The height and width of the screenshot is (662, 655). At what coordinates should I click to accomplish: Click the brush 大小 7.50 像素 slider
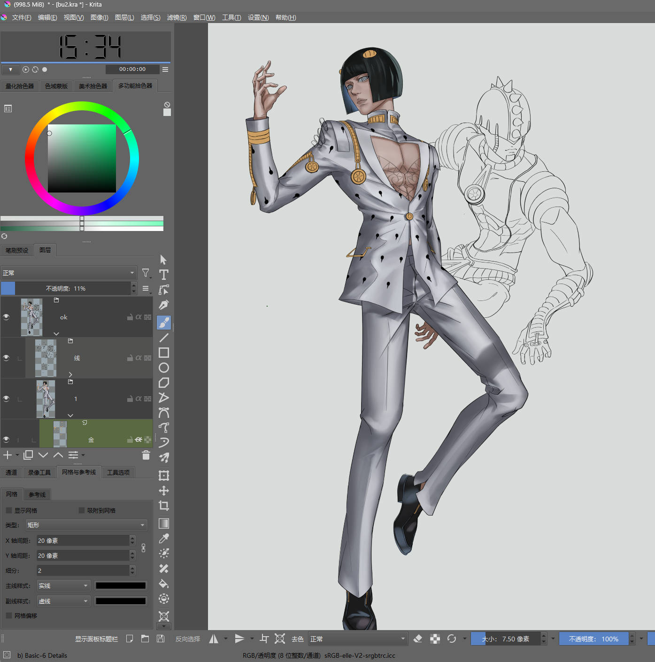point(506,639)
